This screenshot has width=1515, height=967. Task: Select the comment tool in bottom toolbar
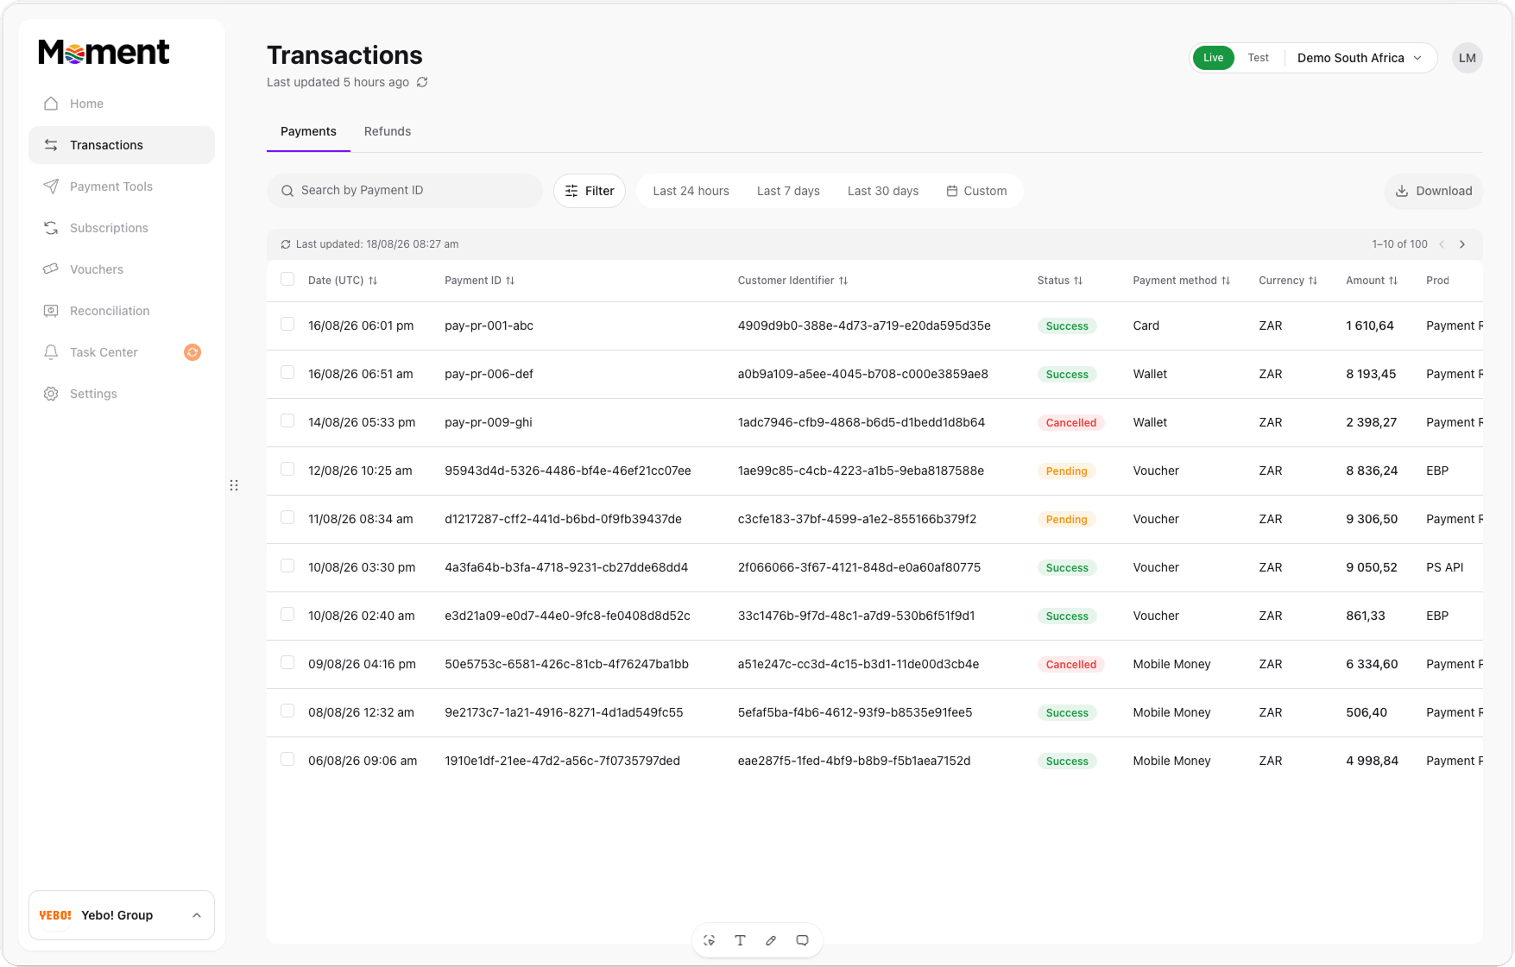pyautogui.click(x=802, y=940)
